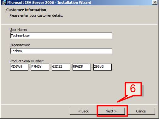Click the installer icon in title bar

coord(4,3)
